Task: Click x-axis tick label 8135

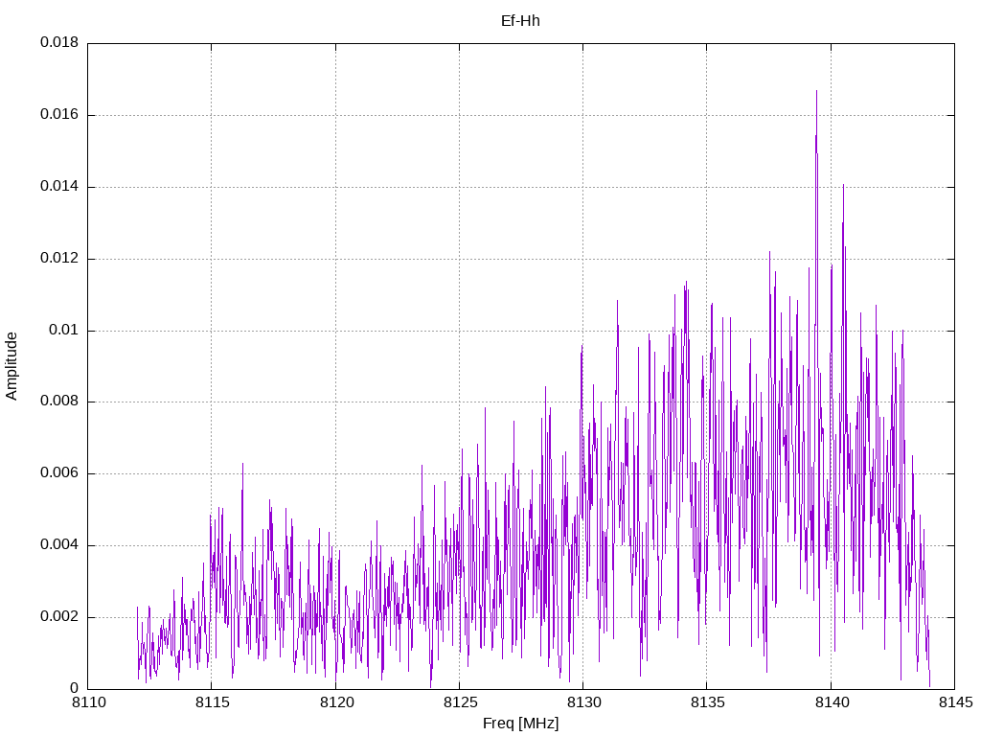Action: pos(708,702)
